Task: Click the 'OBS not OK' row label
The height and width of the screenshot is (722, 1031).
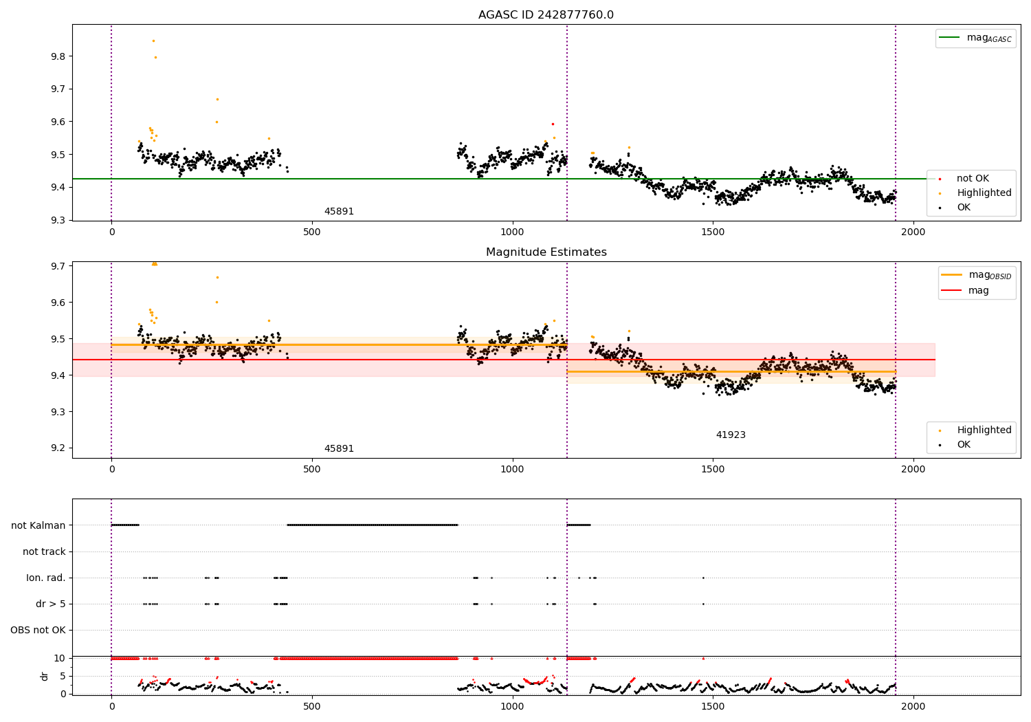Action: (38, 631)
